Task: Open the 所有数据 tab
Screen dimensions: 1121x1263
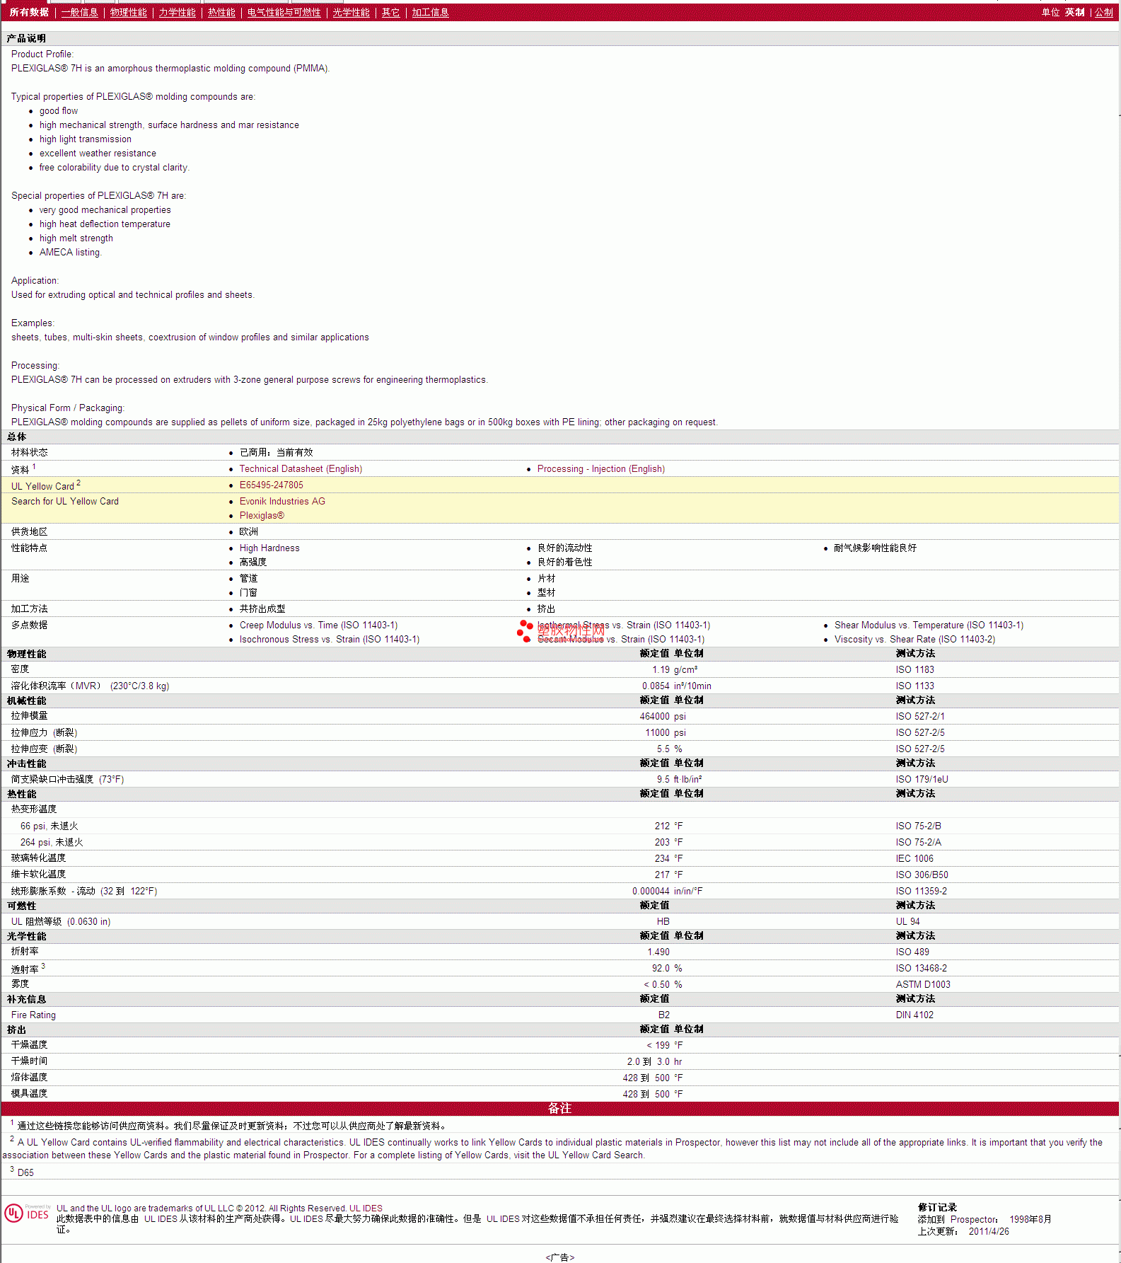Action: pyautogui.click(x=29, y=13)
